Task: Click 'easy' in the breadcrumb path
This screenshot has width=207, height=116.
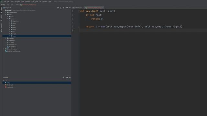Action: point(8,5)
